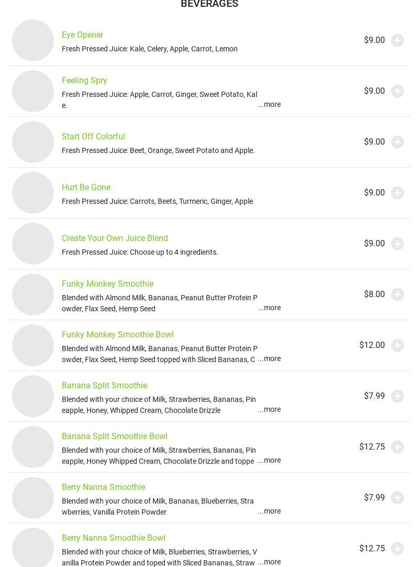This screenshot has width=419, height=567.
Task: Add Create Your Own Juice Blend item
Action: point(398,244)
